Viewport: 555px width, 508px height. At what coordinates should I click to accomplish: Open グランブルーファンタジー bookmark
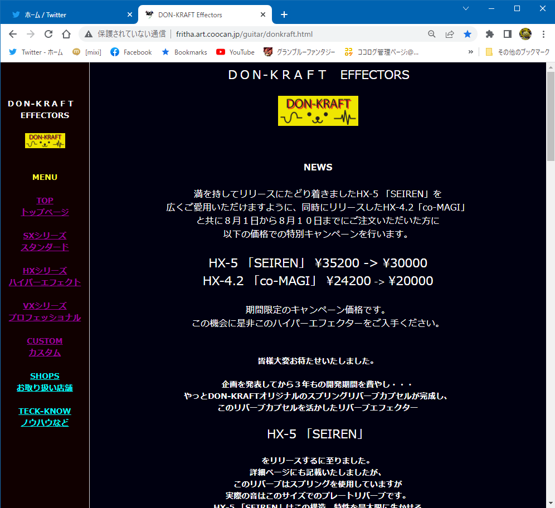coord(299,52)
